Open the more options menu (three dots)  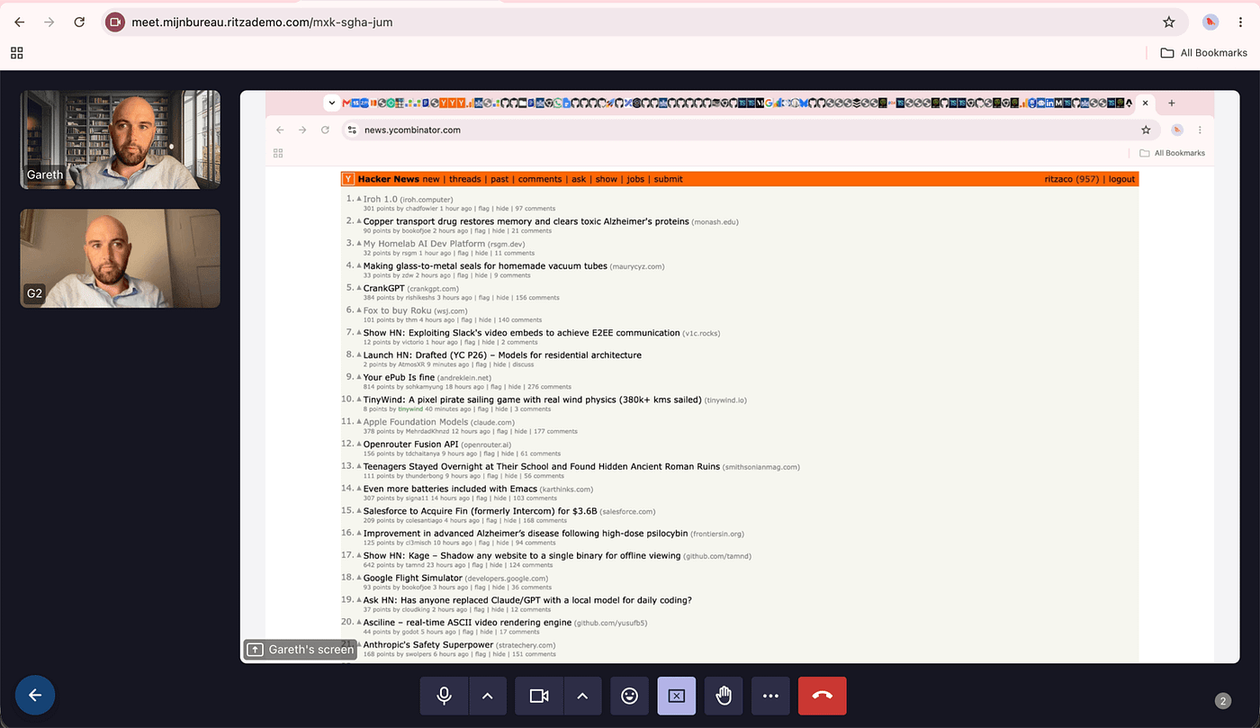(x=770, y=696)
